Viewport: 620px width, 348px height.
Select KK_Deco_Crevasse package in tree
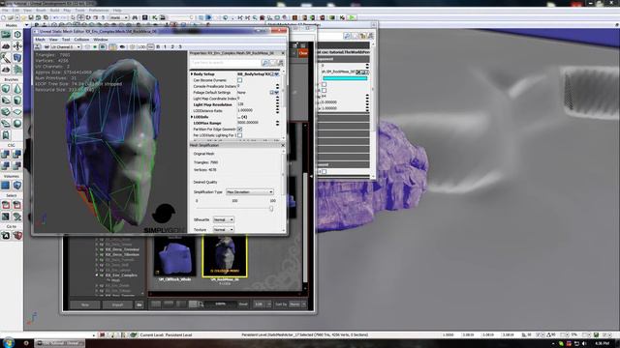tap(122, 249)
